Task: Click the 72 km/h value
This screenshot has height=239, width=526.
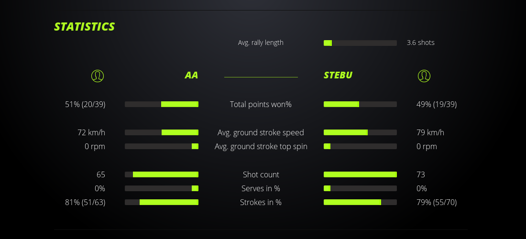Action: (91, 132)
